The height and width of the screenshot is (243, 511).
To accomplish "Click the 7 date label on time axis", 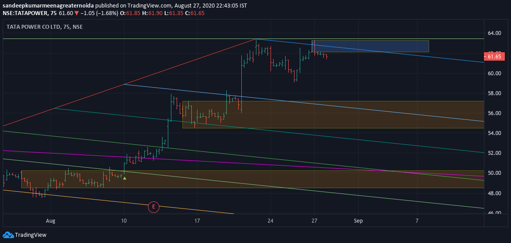I will point(417,220).
